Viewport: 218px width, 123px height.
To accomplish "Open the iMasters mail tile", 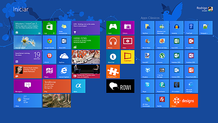I will (x=28, y=28).
